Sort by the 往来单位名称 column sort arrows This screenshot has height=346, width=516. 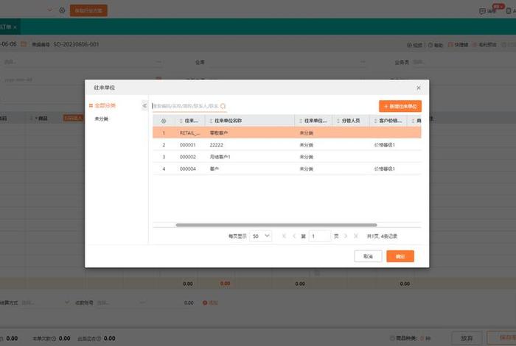[211, 121]
